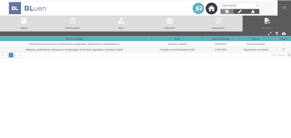291x138 pixels.
Task: Open the CO user menu
Action: click(x=284, y=8)
